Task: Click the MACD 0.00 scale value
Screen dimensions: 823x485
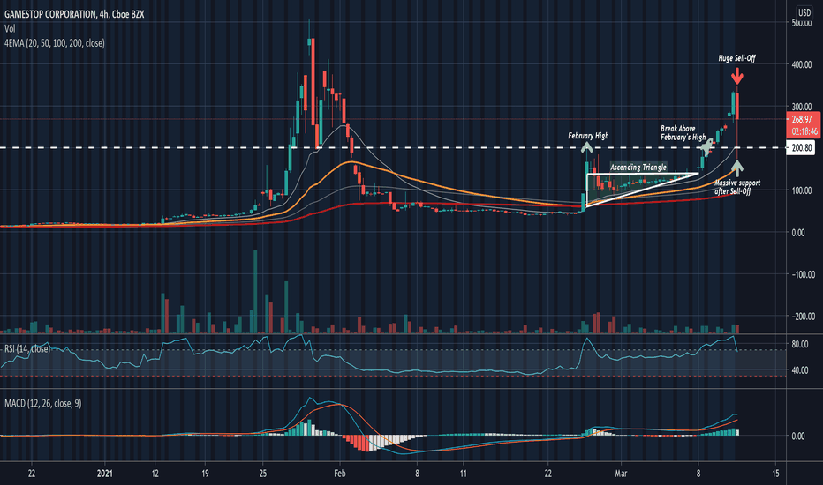Action: click(797, 436)
